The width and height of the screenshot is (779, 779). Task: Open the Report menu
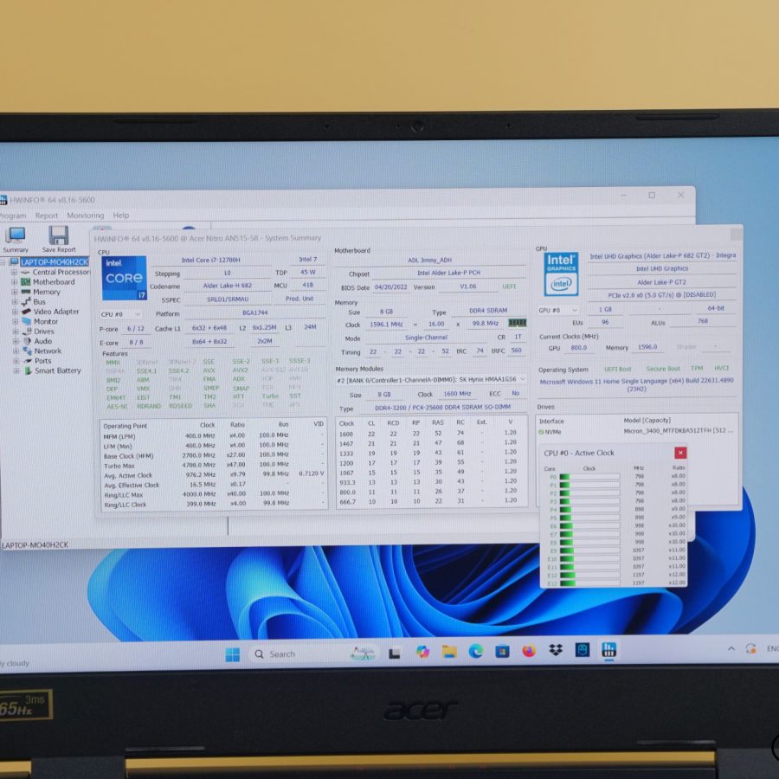point(47,216)
